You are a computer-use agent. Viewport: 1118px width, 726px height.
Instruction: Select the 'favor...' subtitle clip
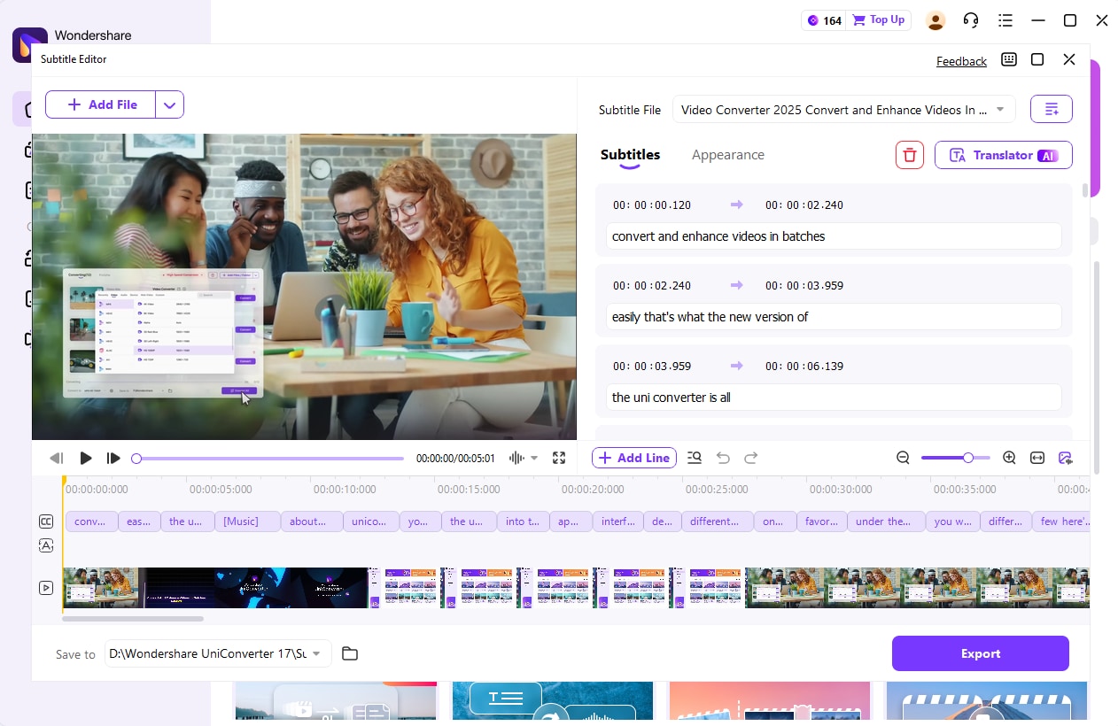pos(821,521)
